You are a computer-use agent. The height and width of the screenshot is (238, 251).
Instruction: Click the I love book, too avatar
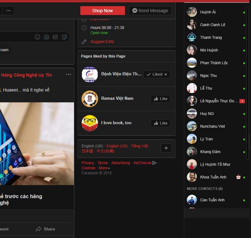pos(90,123)
